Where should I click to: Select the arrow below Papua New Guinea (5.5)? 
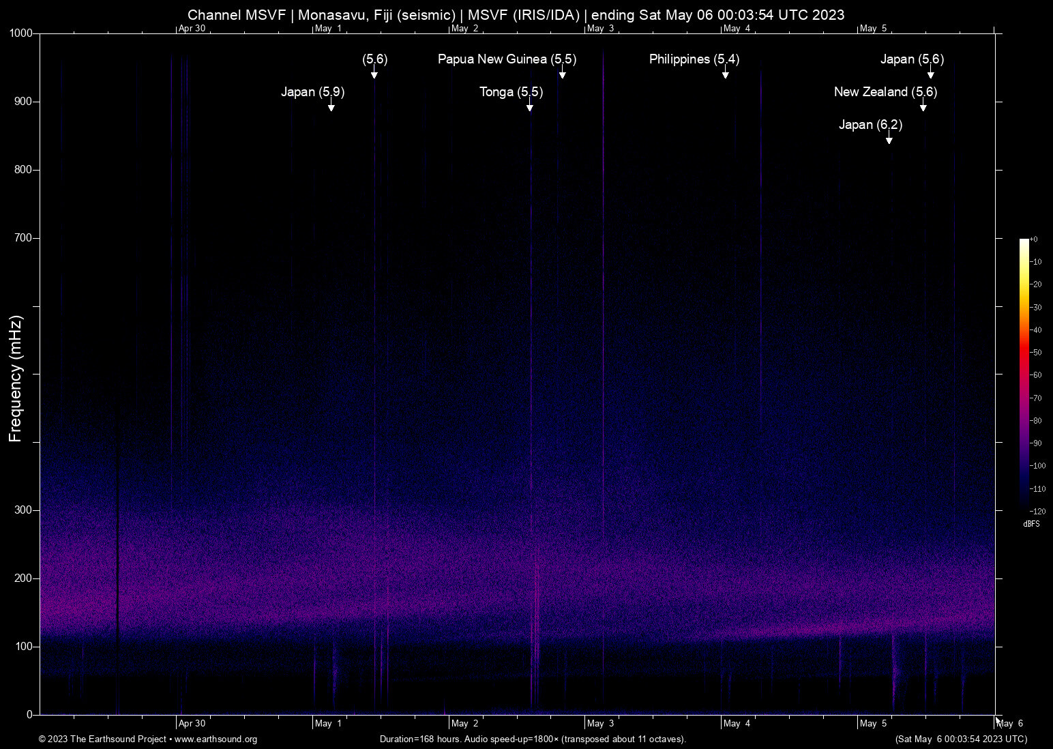(563, 74)
